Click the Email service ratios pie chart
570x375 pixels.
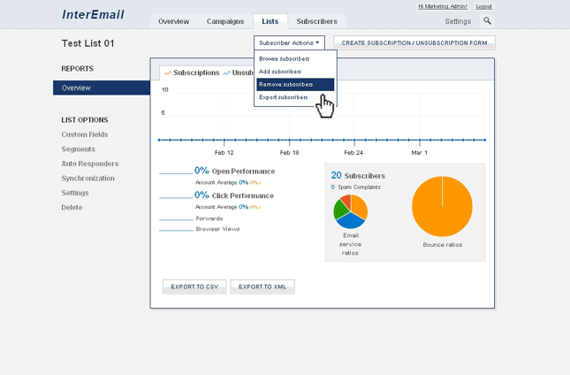[350, 211]
